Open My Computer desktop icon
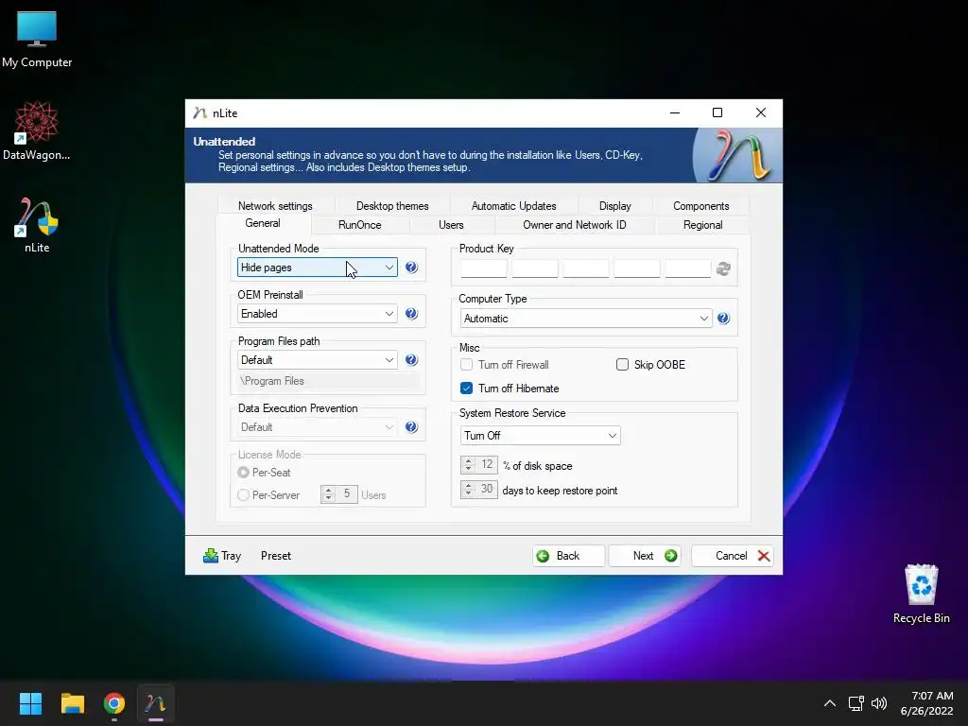Image resolution: width=968 pixels, height=726 pixels. pos(37,40)
